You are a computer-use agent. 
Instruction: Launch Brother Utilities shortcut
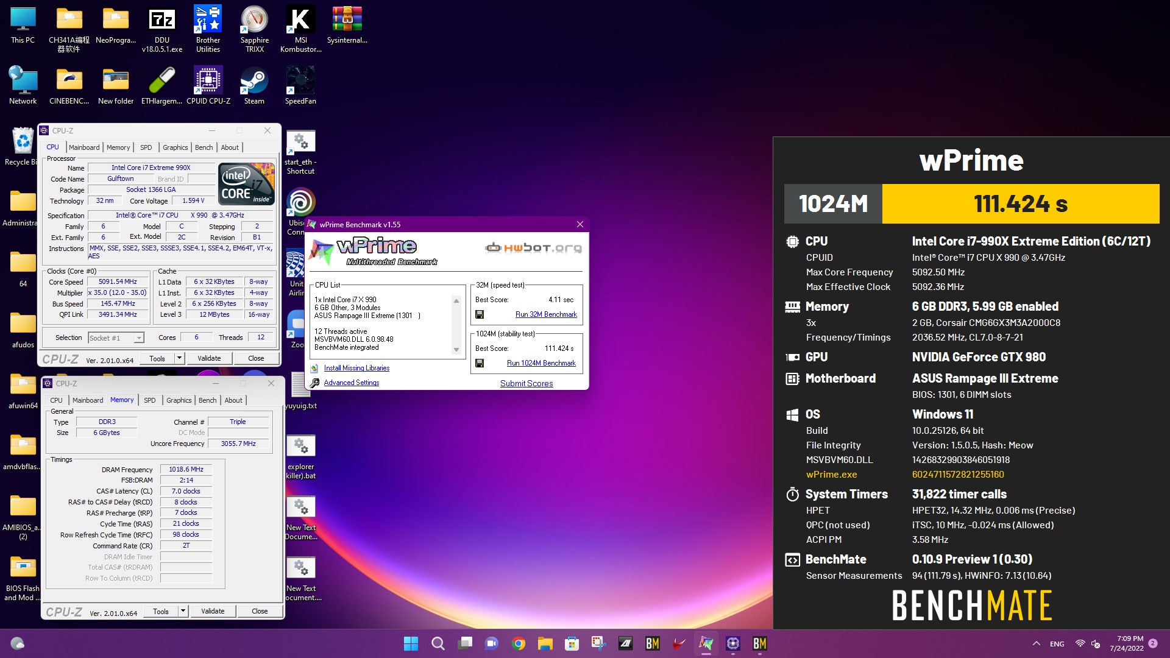[x=208, y=29]
